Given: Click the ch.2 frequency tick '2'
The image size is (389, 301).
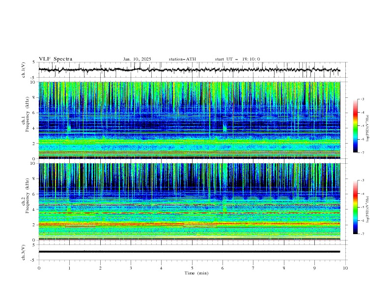Looking at the screenshot, I should (x=34, y=225).
